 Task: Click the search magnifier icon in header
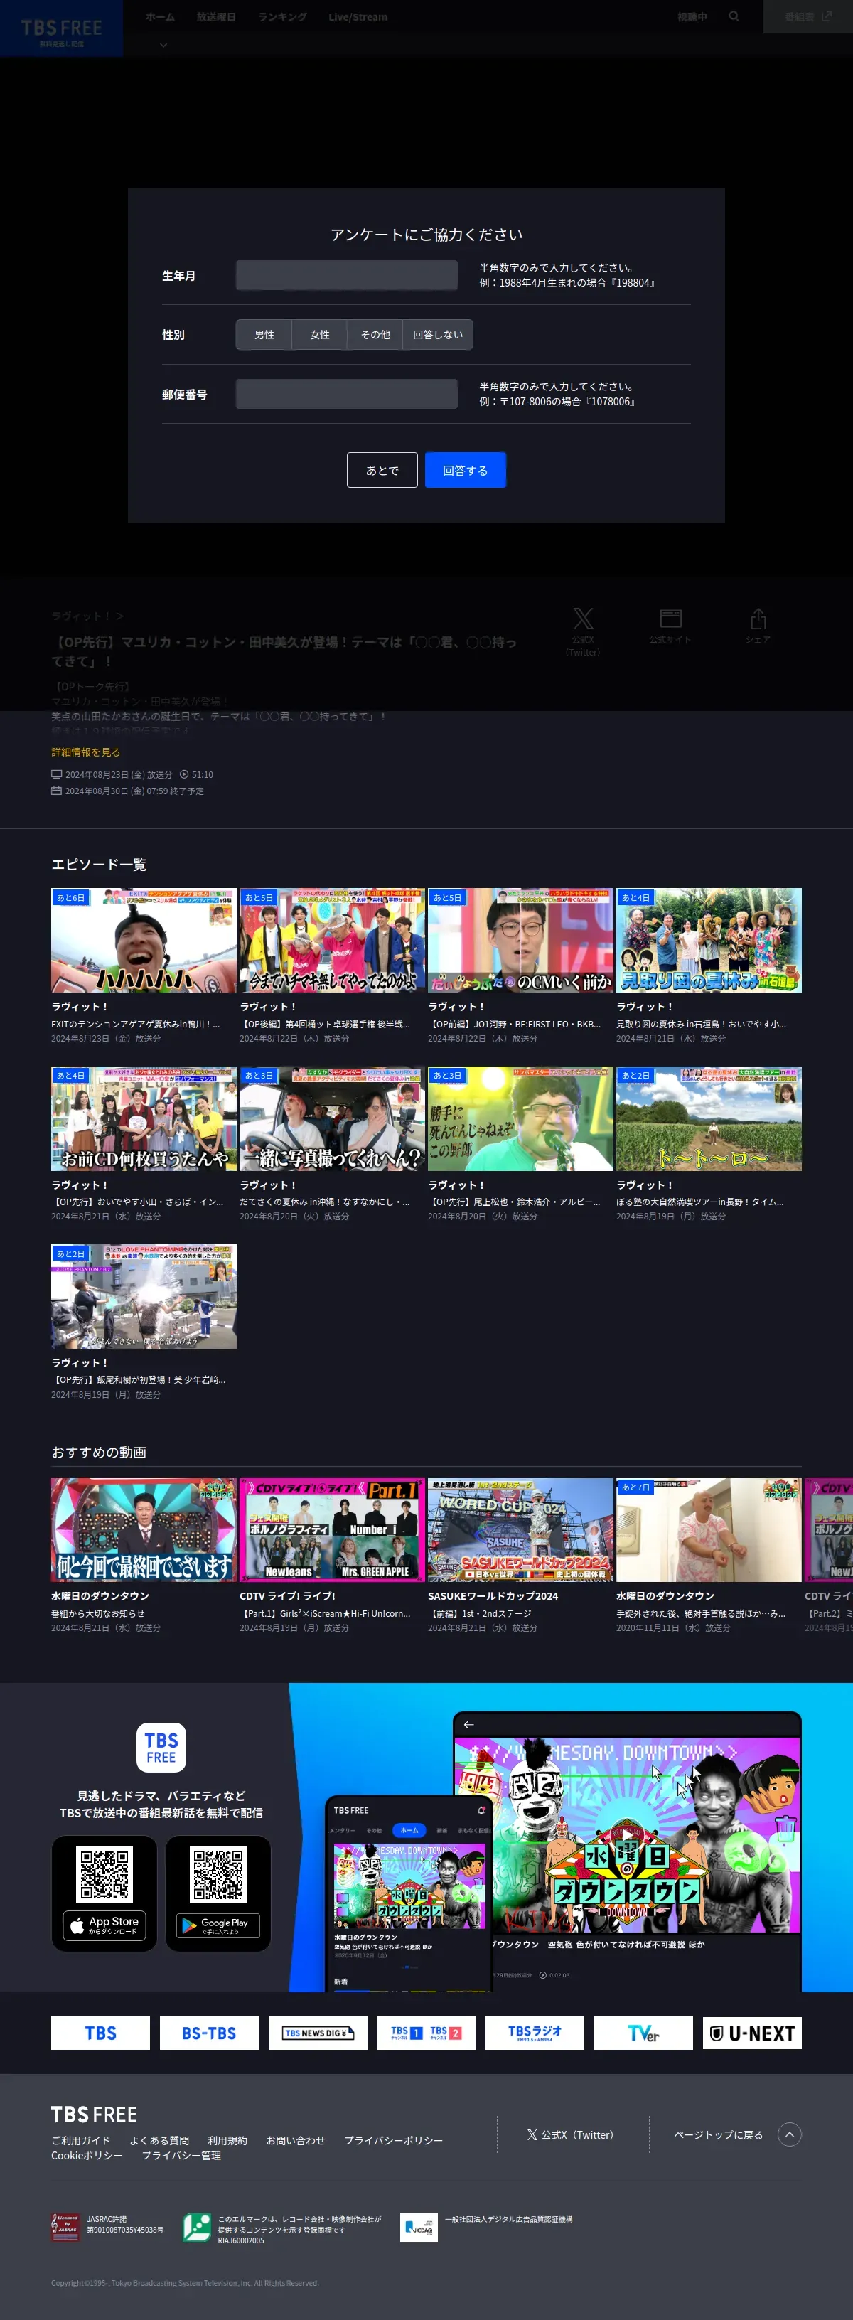(734, 16)
